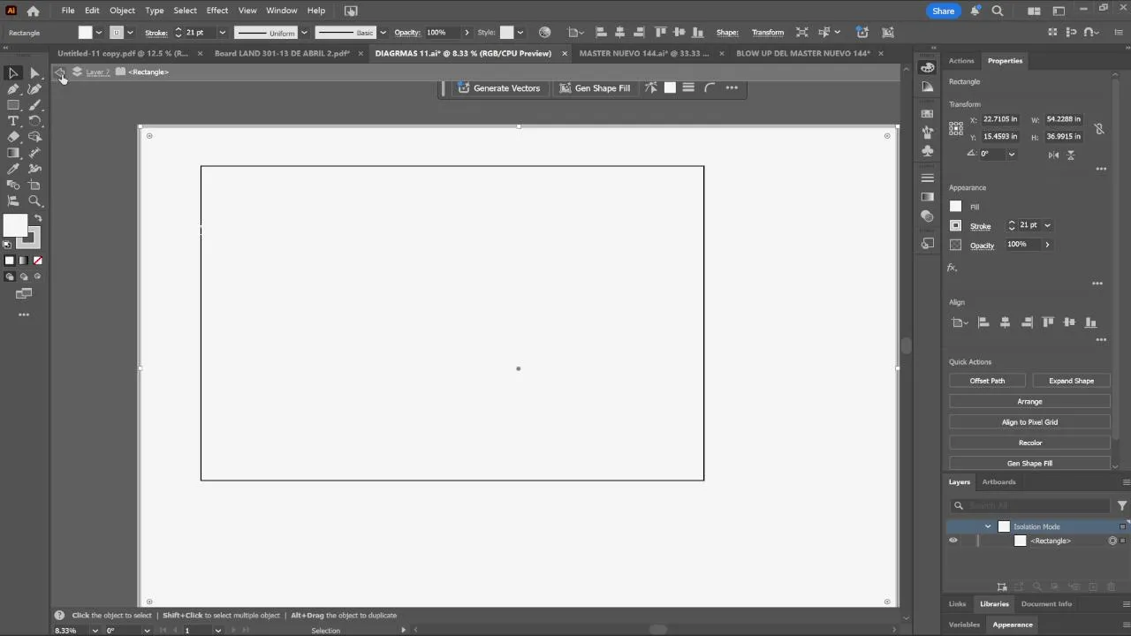This screenshot has height=636, width=1131.
Task: Toggle visibility of the Rectangle layer
Action: (x=953, y=541)
